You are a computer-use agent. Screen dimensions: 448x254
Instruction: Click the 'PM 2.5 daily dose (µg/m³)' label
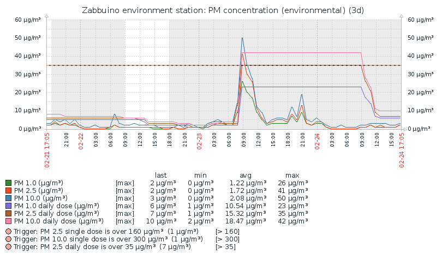pos(57,214)
